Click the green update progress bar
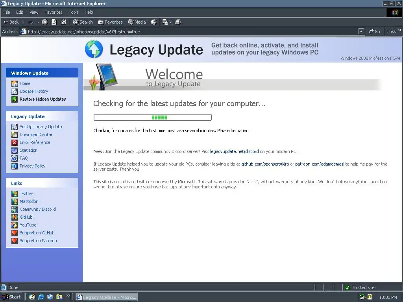Screen dimensions: 403x302 click(x=153, y=117)
